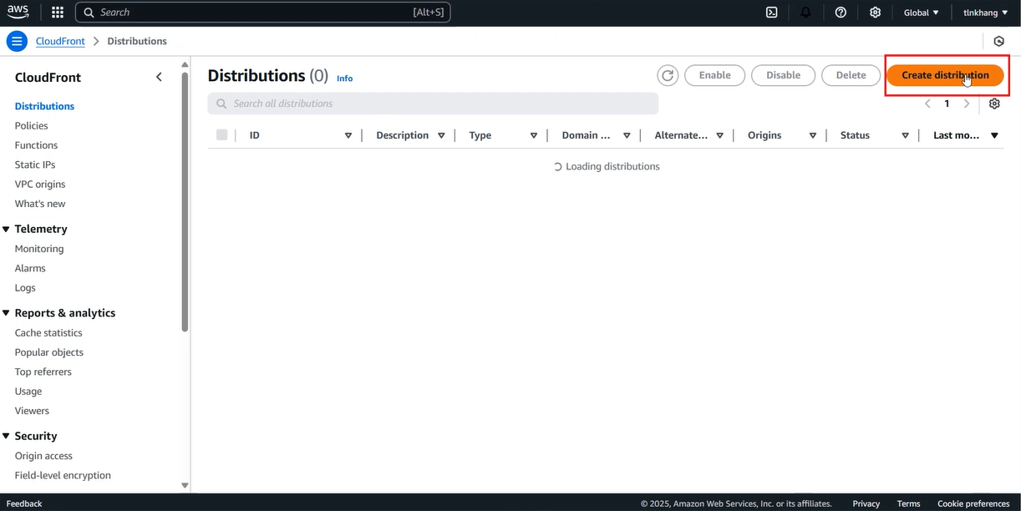Sort by the Status column
This screenshot has height=511, width=1021.
point(905,135)
